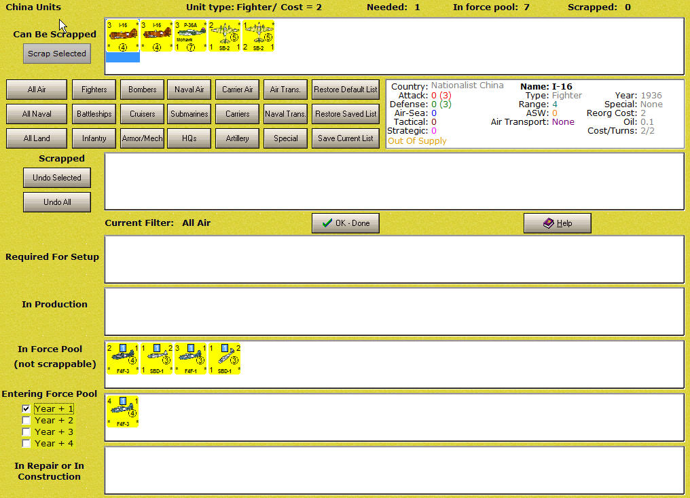Pick the P-36A Mohawk fighter counter
Image resolution: width=690 pixels, height=498 pixels.
(x=191, y=35)
